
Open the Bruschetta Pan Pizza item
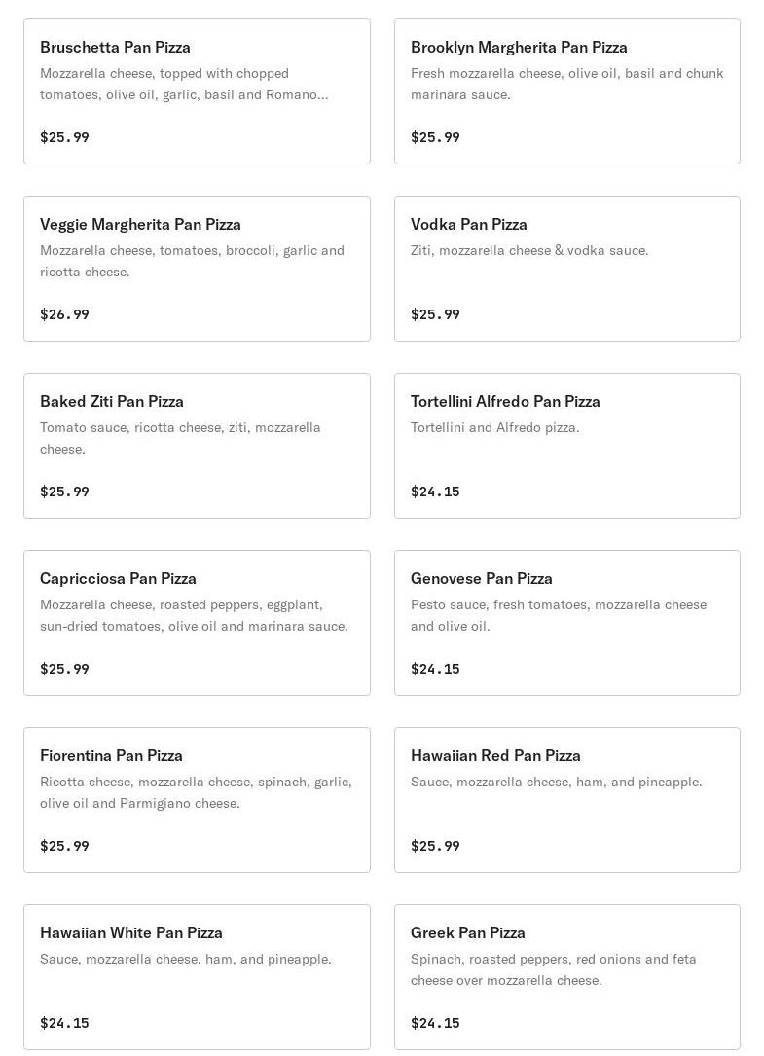coord(197,91)
